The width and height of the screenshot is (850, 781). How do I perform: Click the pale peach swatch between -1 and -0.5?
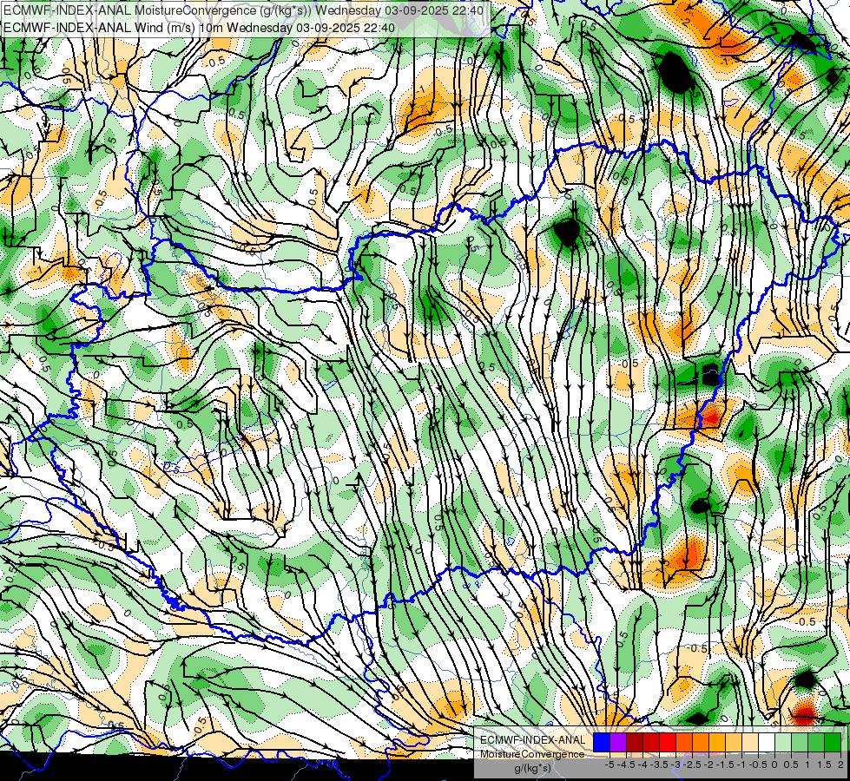pos(749,743)
